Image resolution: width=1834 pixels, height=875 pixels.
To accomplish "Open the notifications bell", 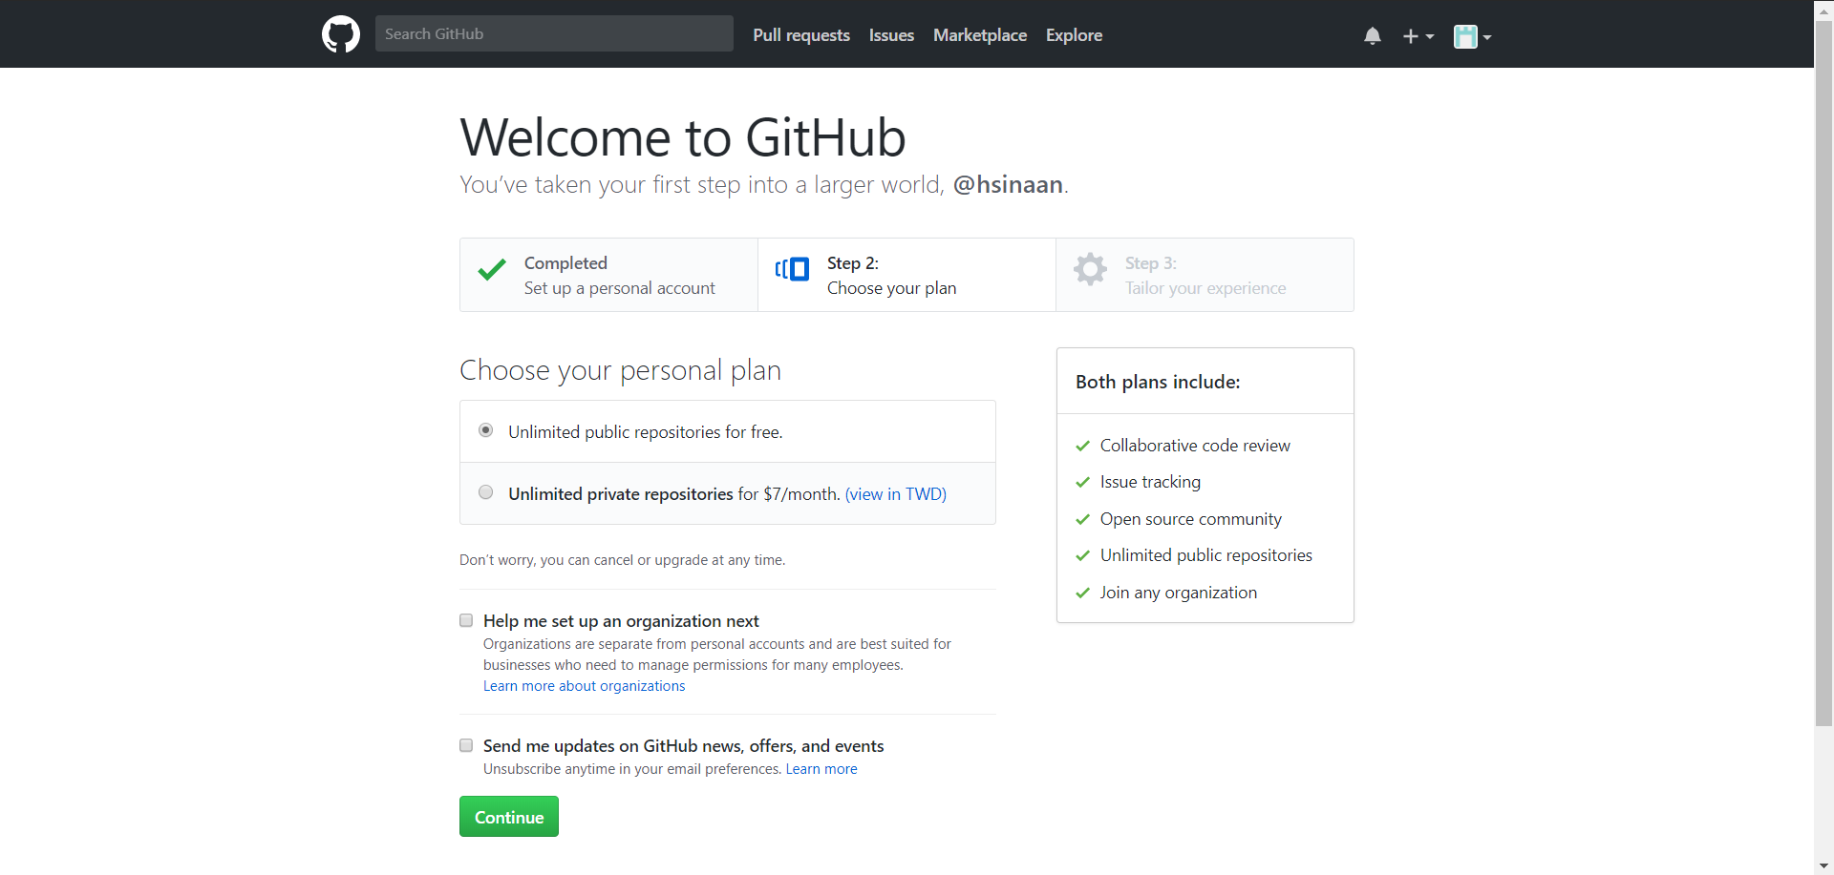I will pos(1373,36).
